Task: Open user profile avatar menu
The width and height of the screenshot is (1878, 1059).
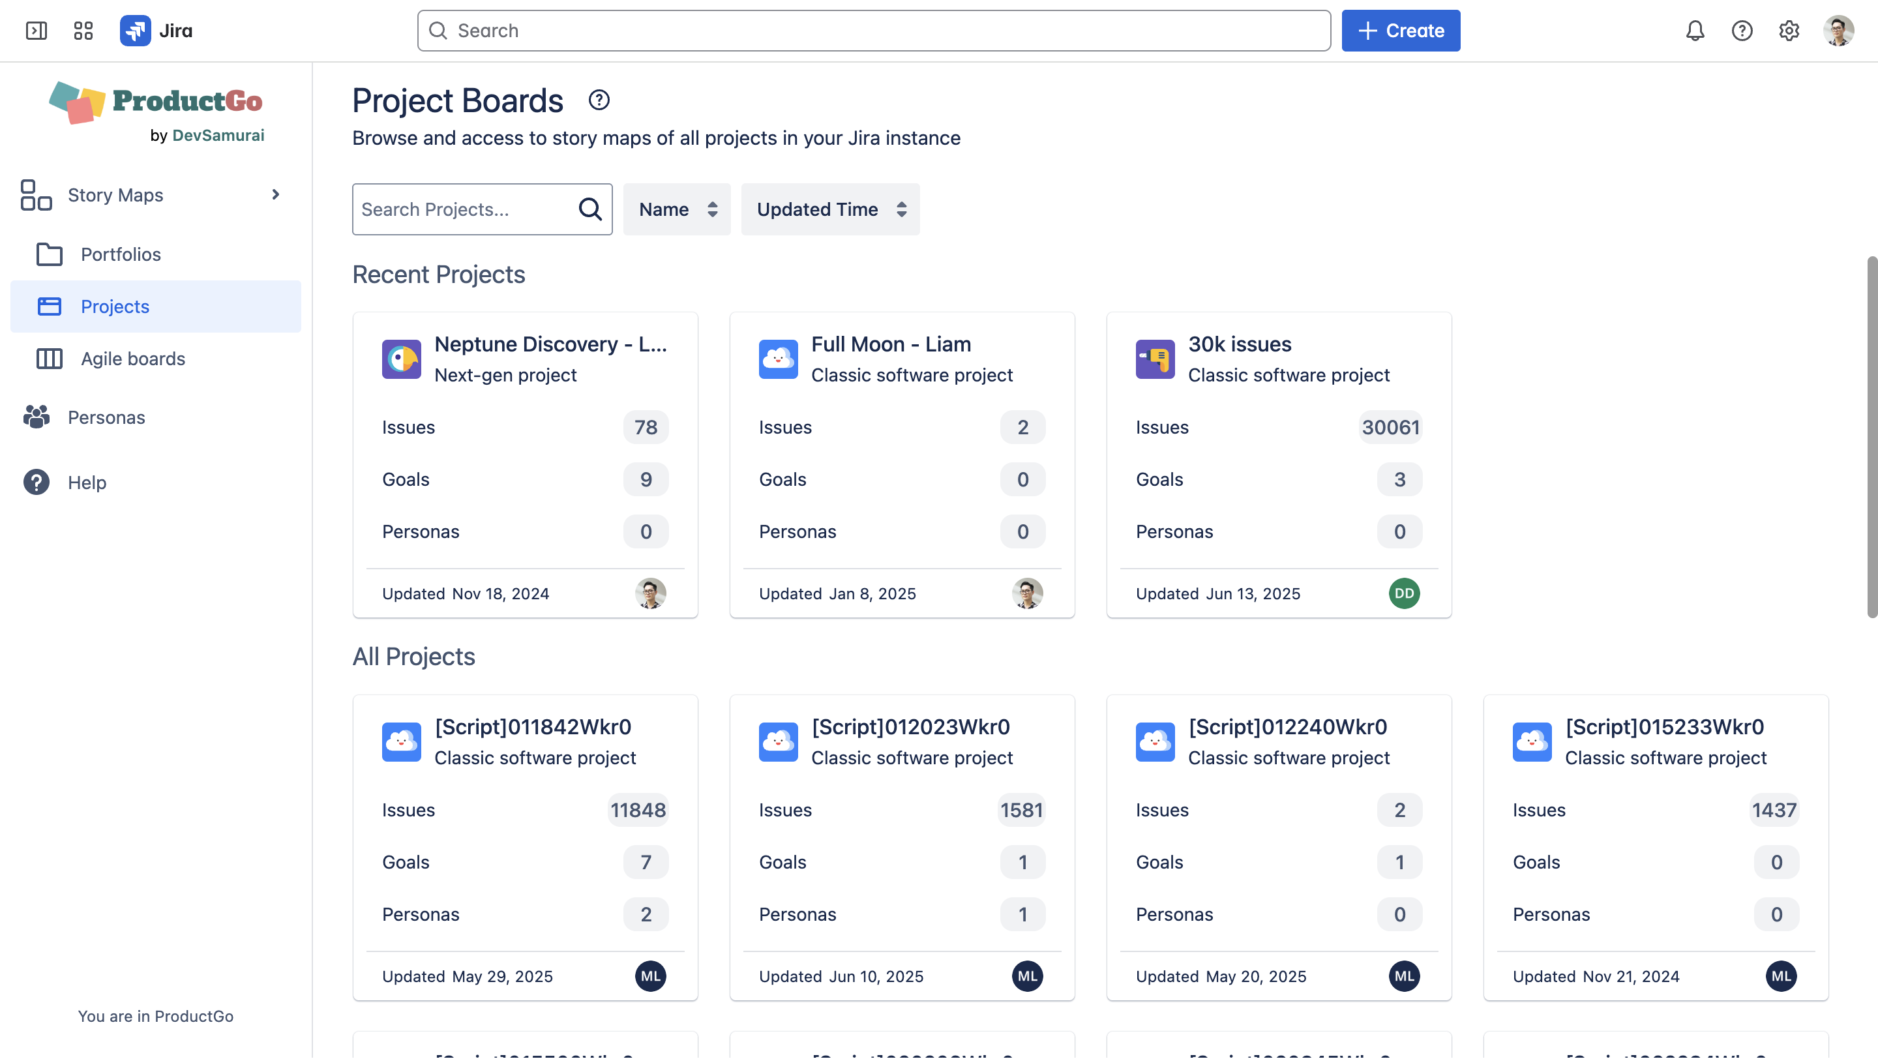Action: 1838,31
